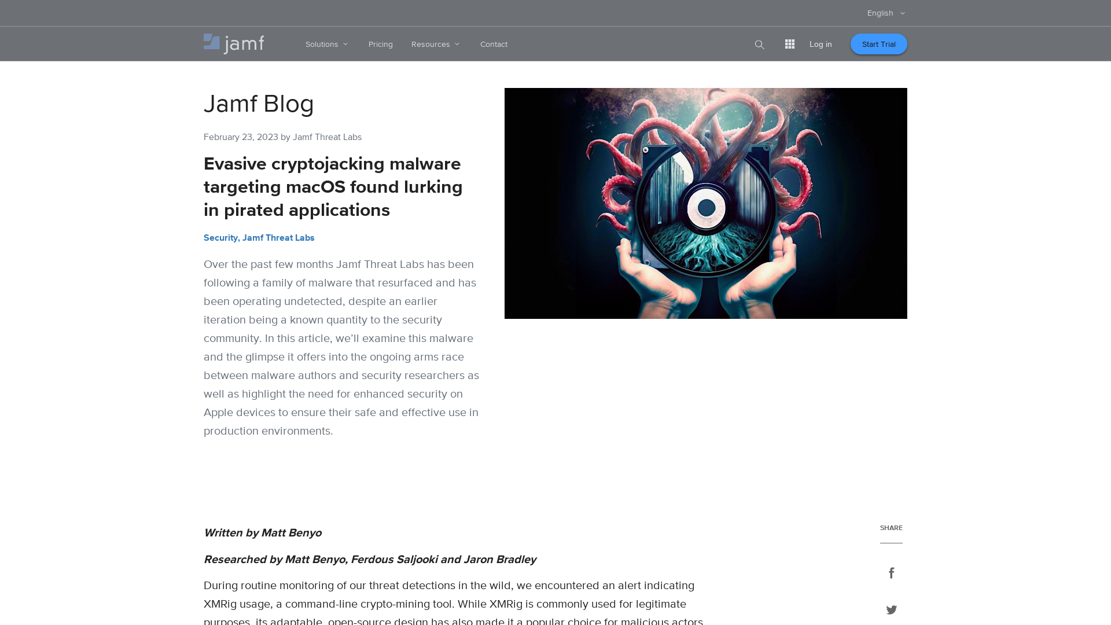Expand the English language selector
This screenshot has width=1111, height=625.
coord(886,13)
